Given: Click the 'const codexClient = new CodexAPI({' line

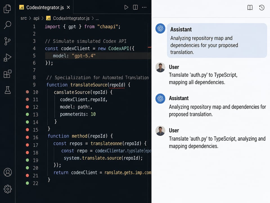Looking at the screenshot, I should pos(89,48).
